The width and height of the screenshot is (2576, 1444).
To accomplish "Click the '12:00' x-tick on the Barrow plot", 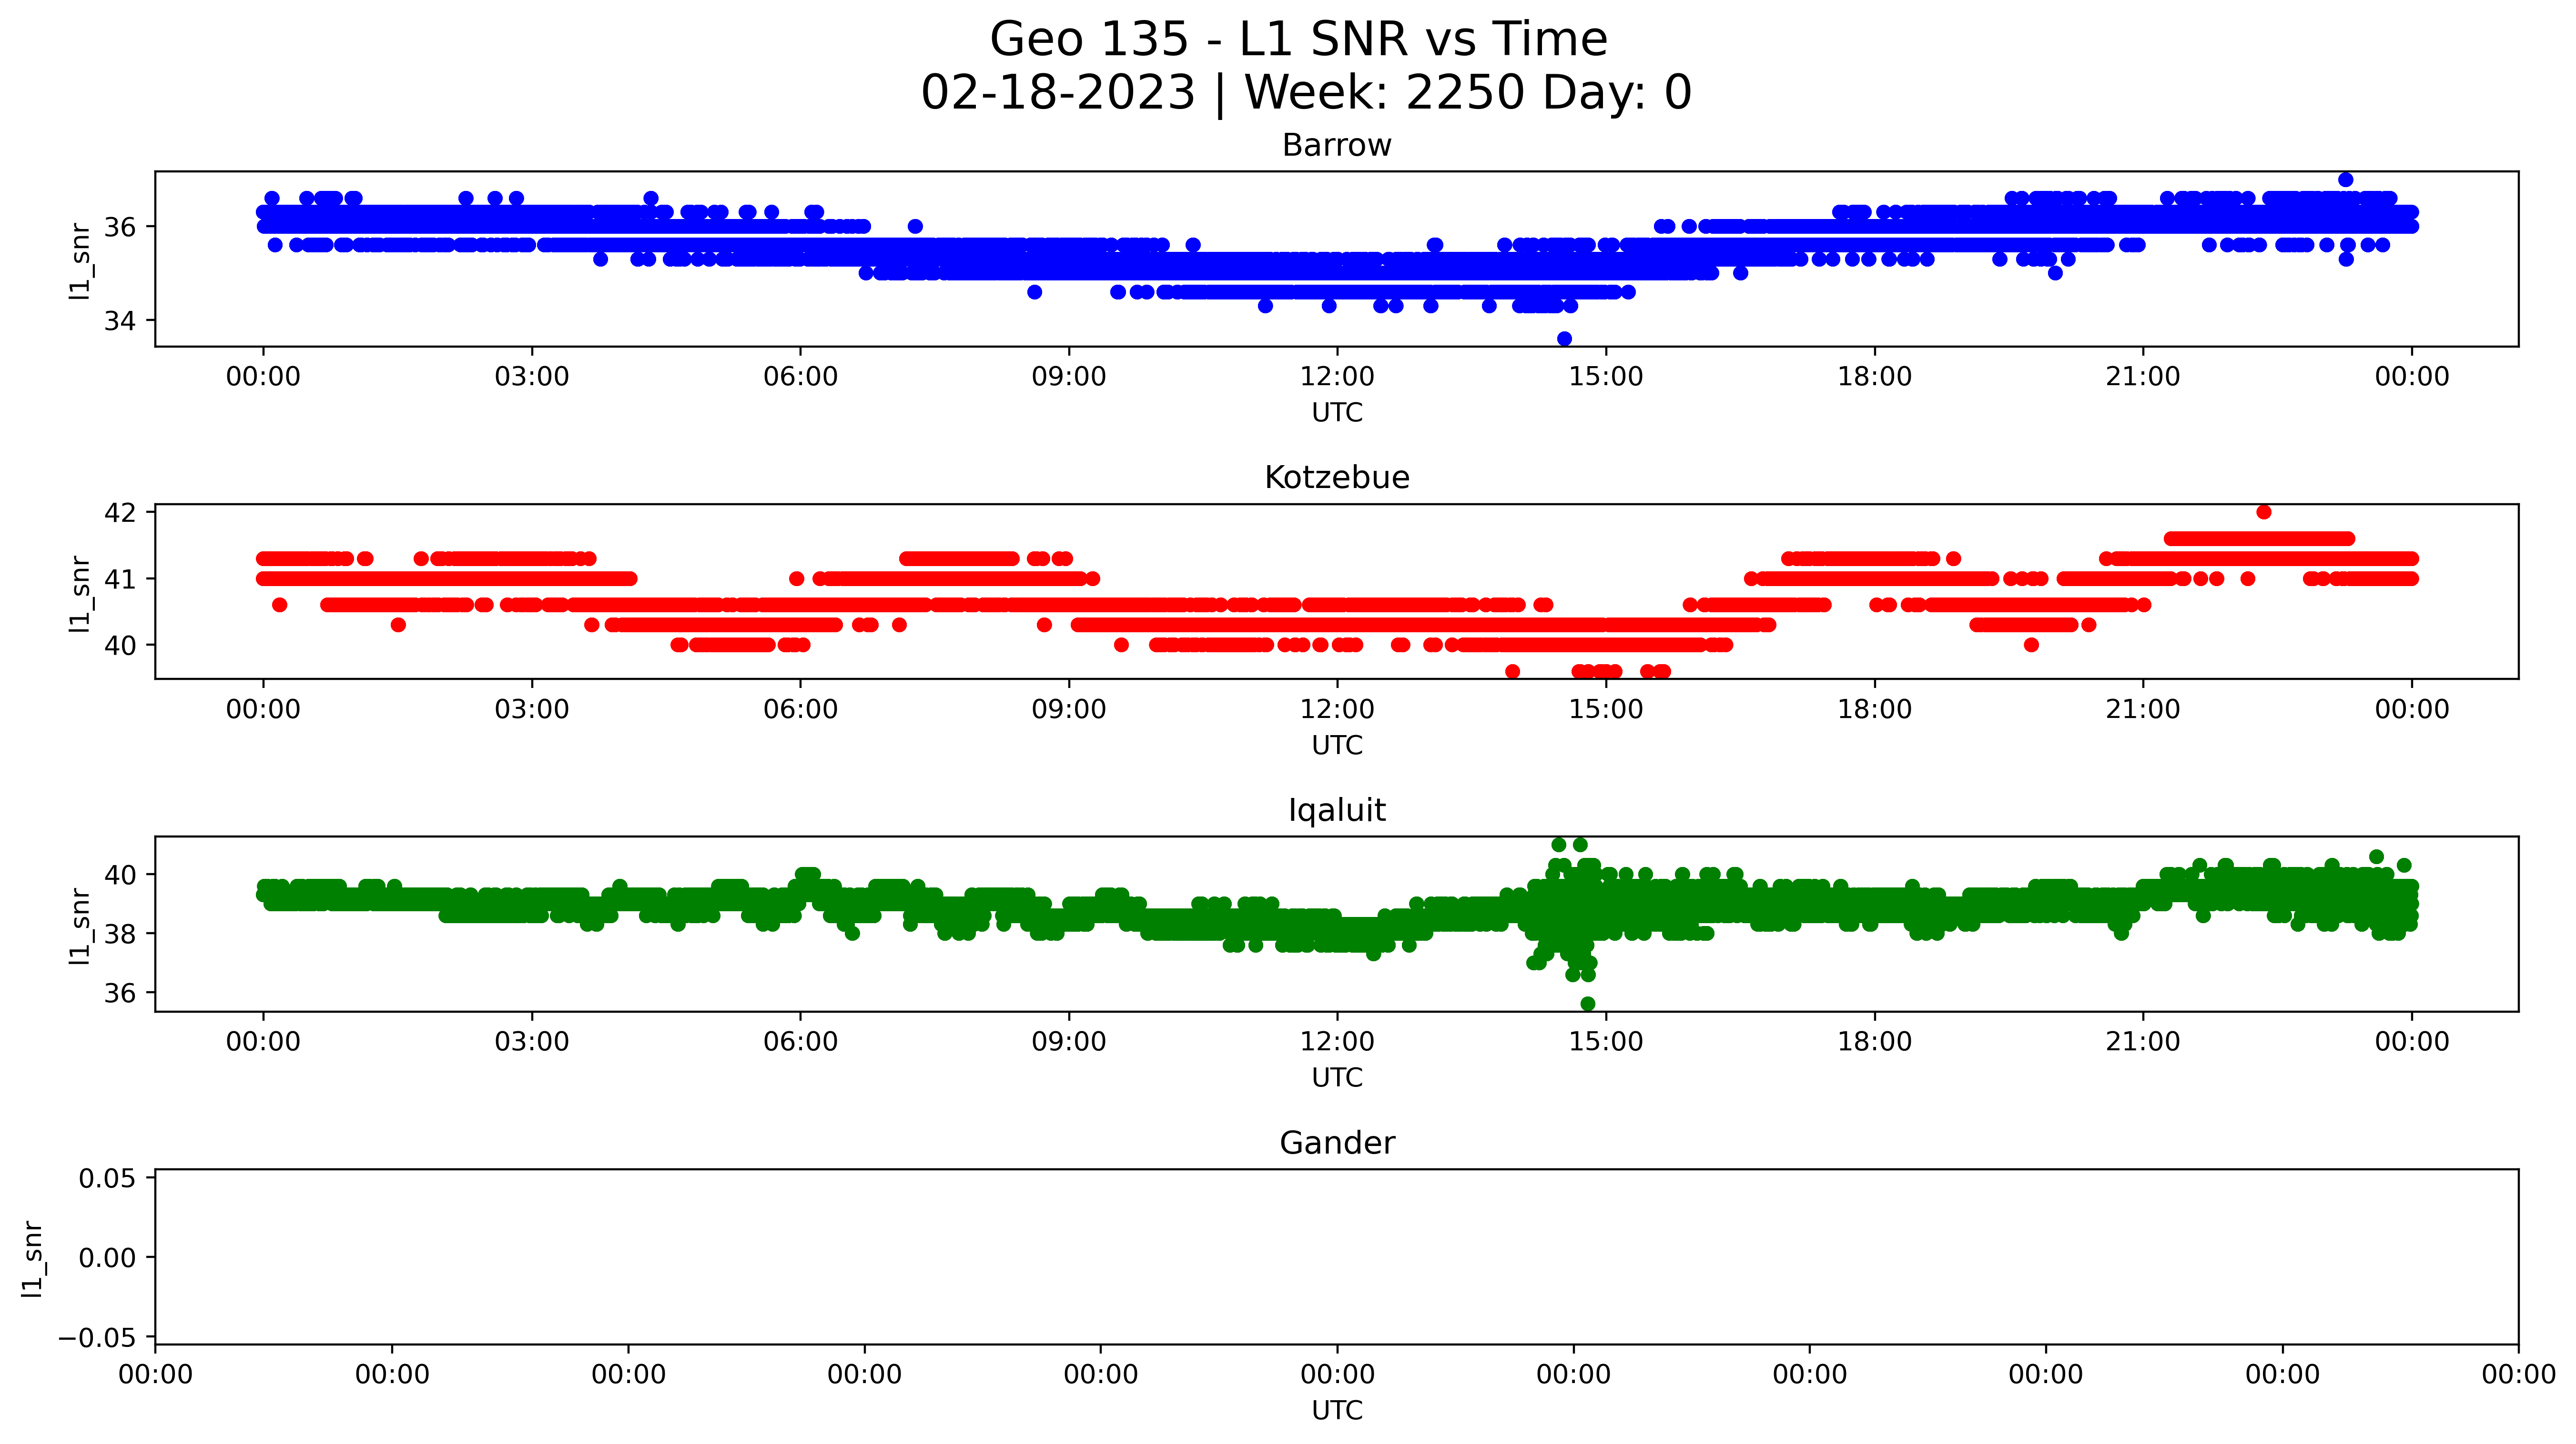I will 1337,377.
